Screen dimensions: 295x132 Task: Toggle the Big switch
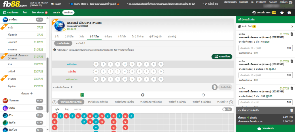[x=227, y=109]
